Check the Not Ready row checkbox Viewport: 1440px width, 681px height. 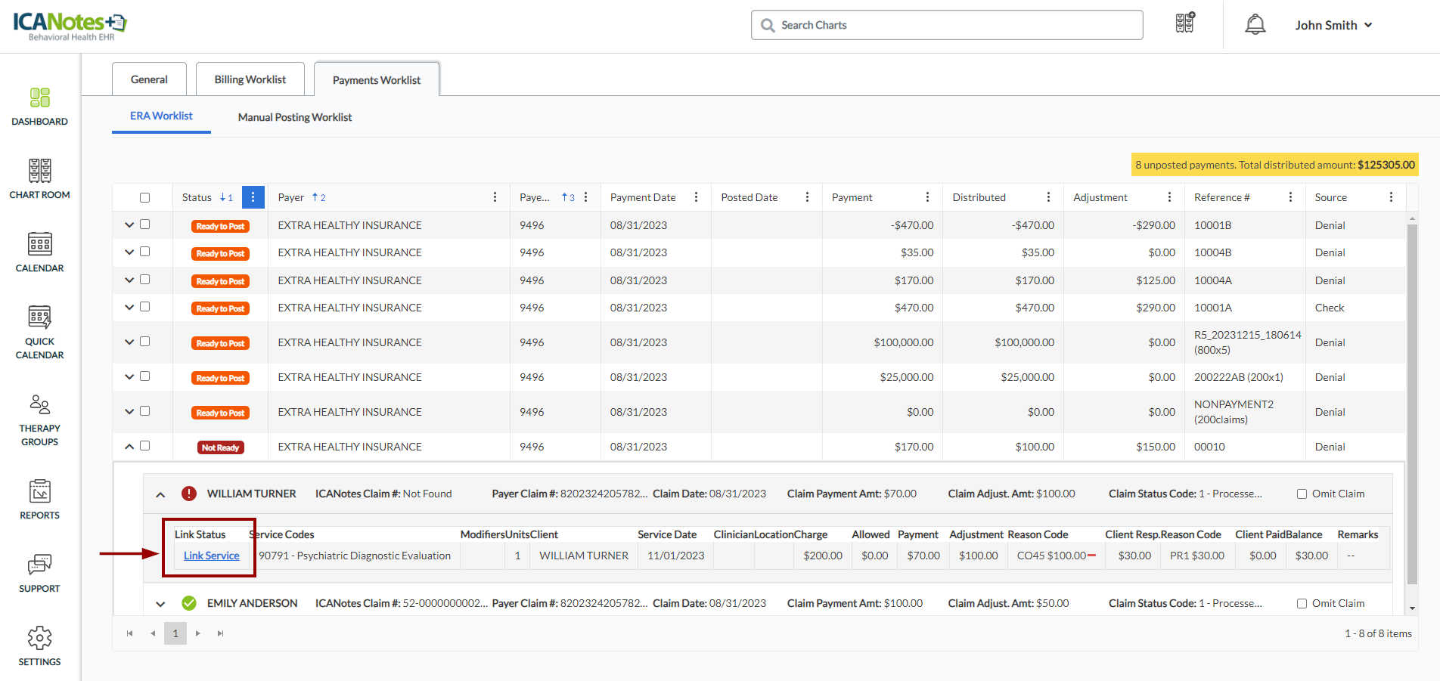[x=145, y=446]
